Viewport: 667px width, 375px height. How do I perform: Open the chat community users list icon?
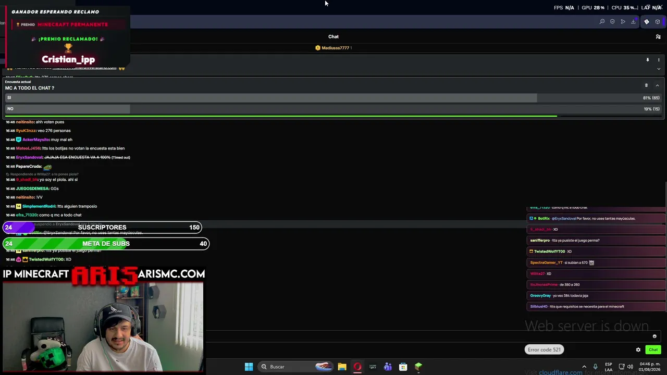pyautogui.click(x=658, y=36)
